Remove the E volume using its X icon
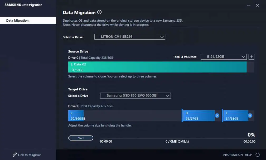This screenshot has width=266, height=160. click(250, 115)
